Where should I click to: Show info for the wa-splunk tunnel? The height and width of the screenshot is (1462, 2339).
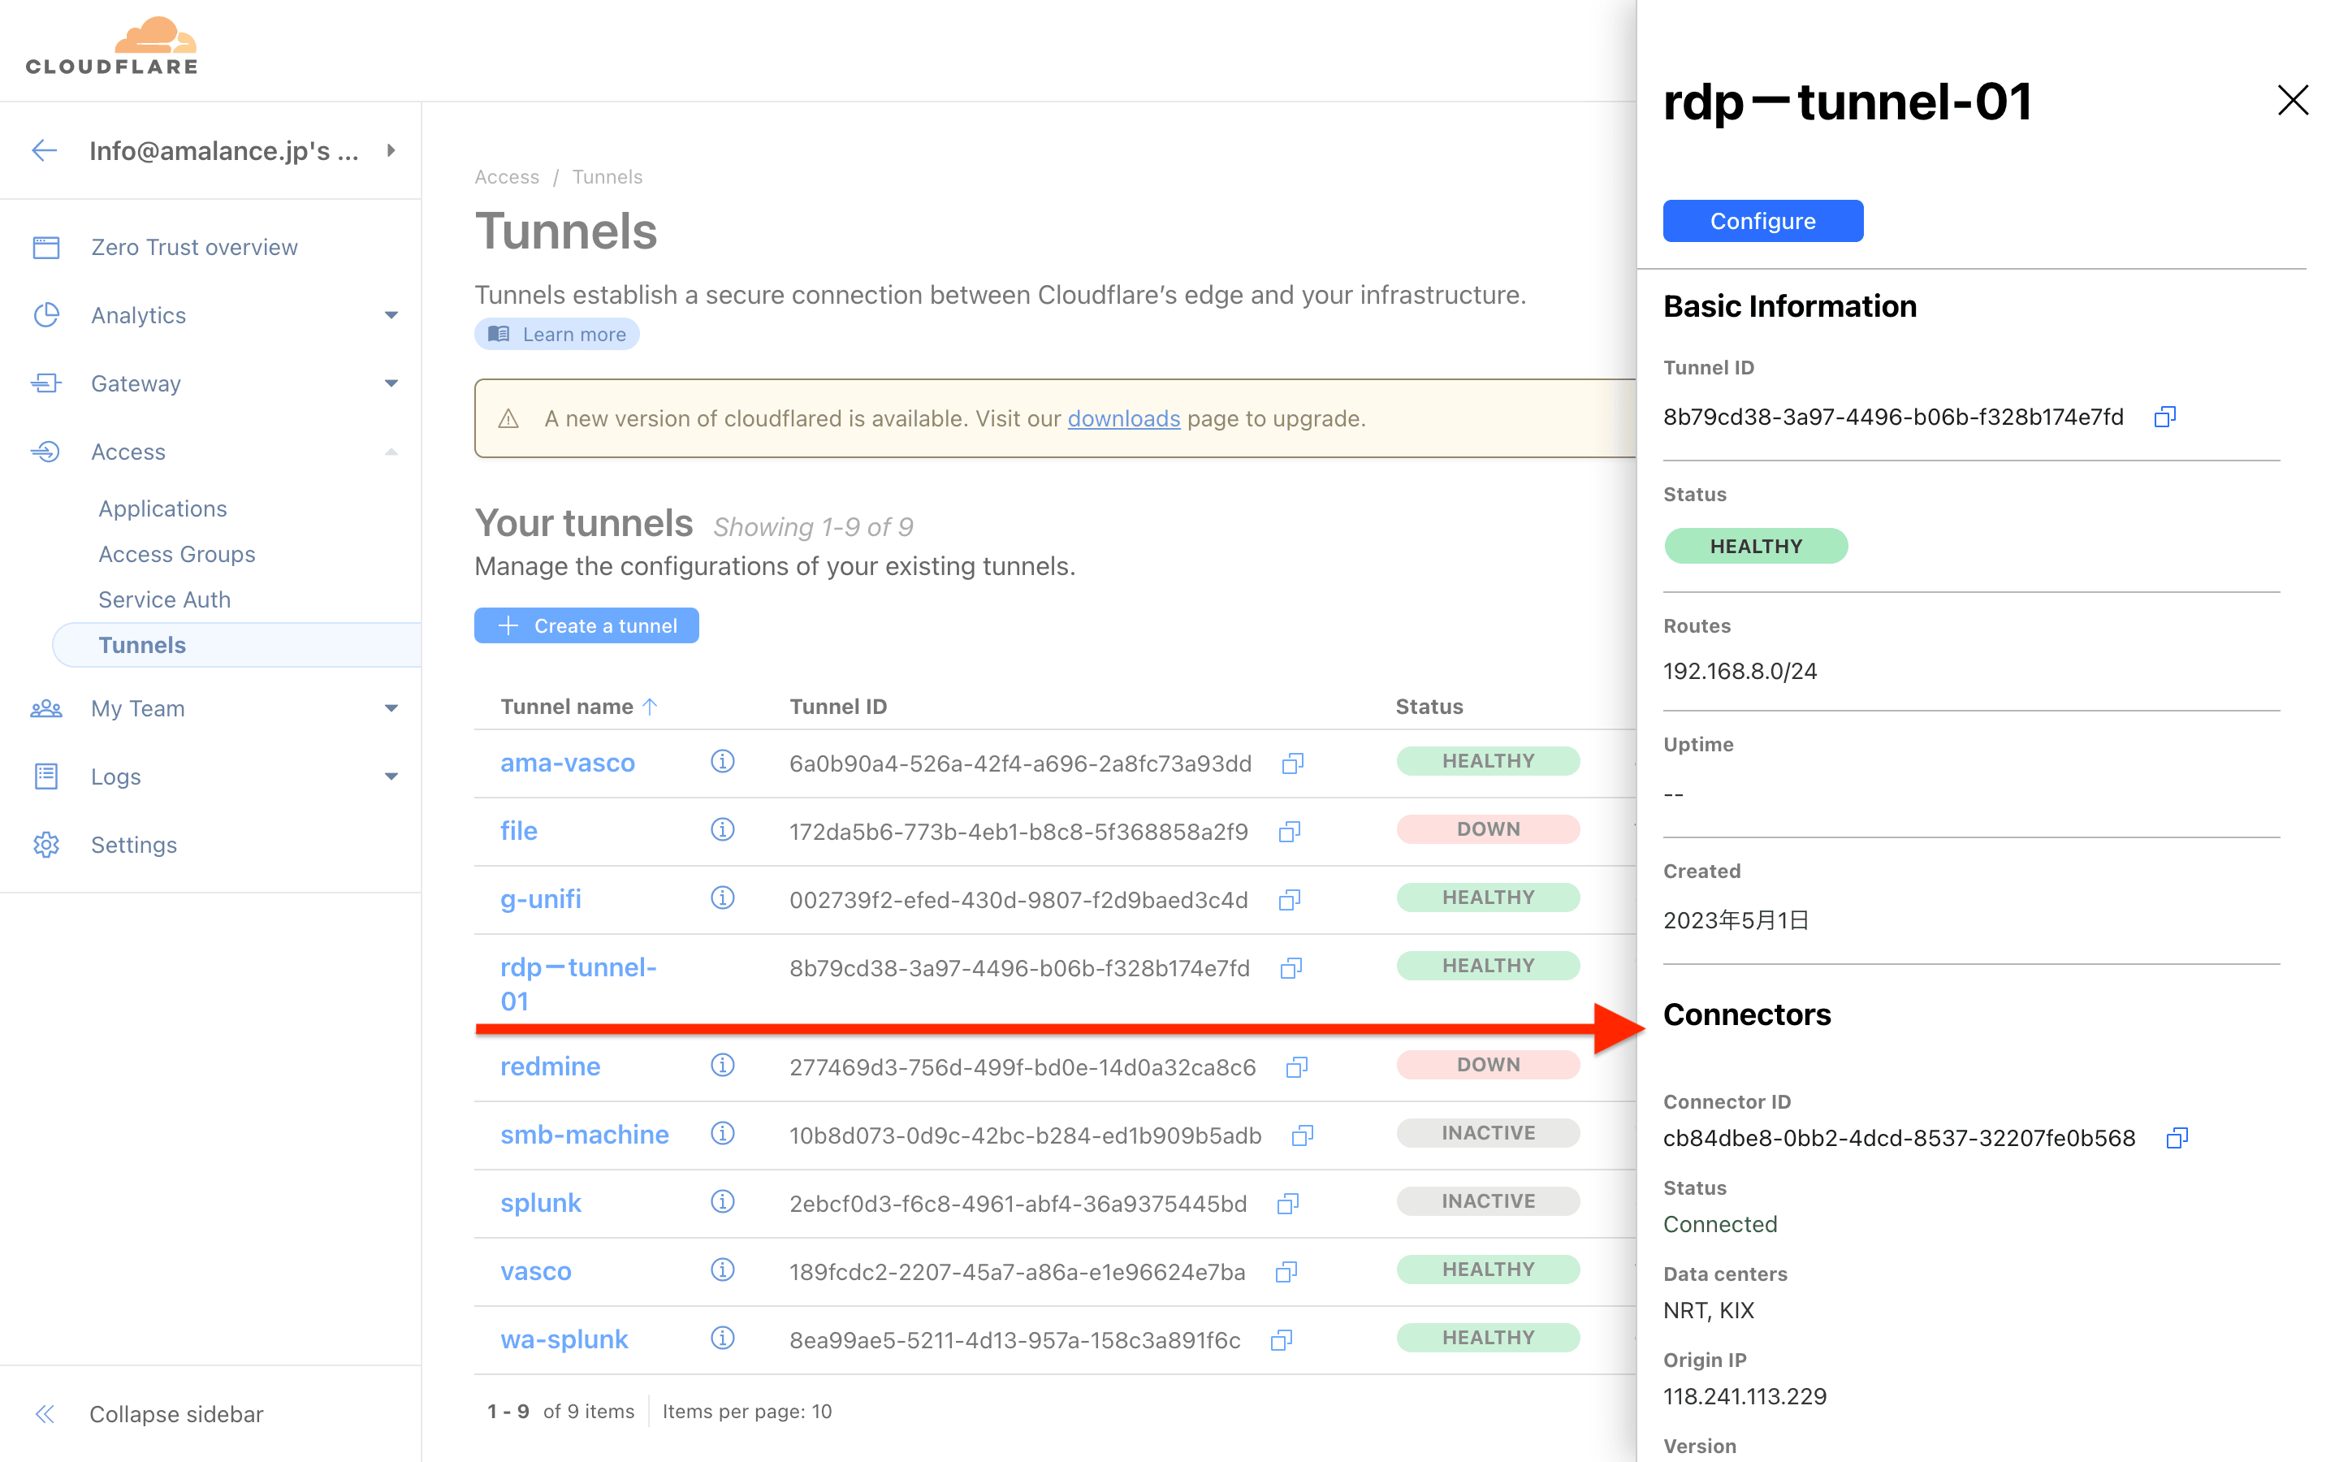pos(722,1339)
